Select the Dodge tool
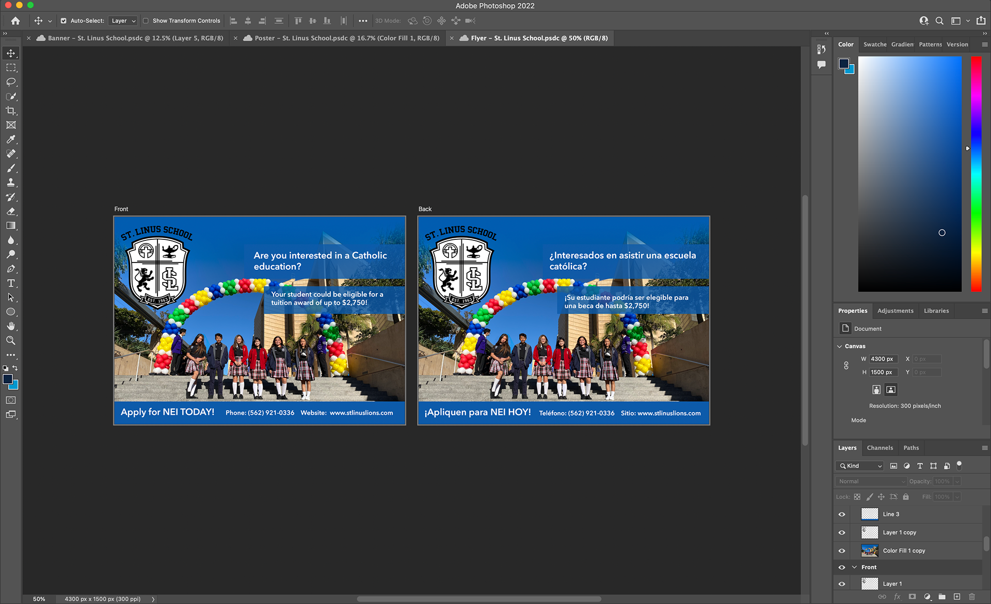The height and width of the screenshot is (604, 991). click(x=11, y=254)
